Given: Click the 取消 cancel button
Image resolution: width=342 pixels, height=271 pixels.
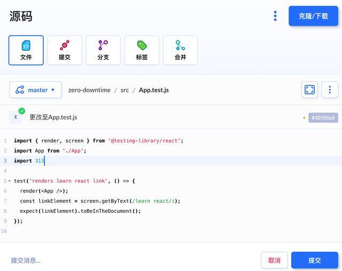Looking at the screenshot, I should (x=274, y=260).
